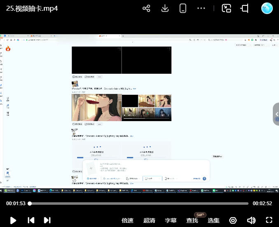Skip to the next video
The image size is (279, 227).
(47, 220)
